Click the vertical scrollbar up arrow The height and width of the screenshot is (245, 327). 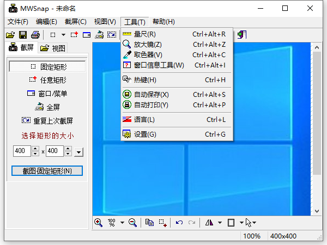(x=317, y=47)
